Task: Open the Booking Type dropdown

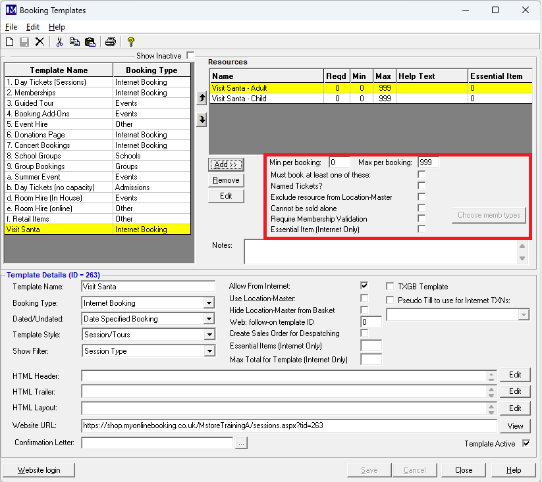Action: tap(209, 303)
